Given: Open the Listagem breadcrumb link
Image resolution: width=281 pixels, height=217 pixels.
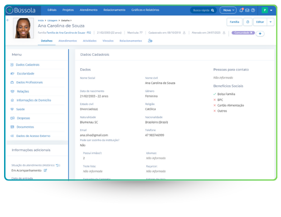Looking at the screenshot, I should [x=52, y=20].
